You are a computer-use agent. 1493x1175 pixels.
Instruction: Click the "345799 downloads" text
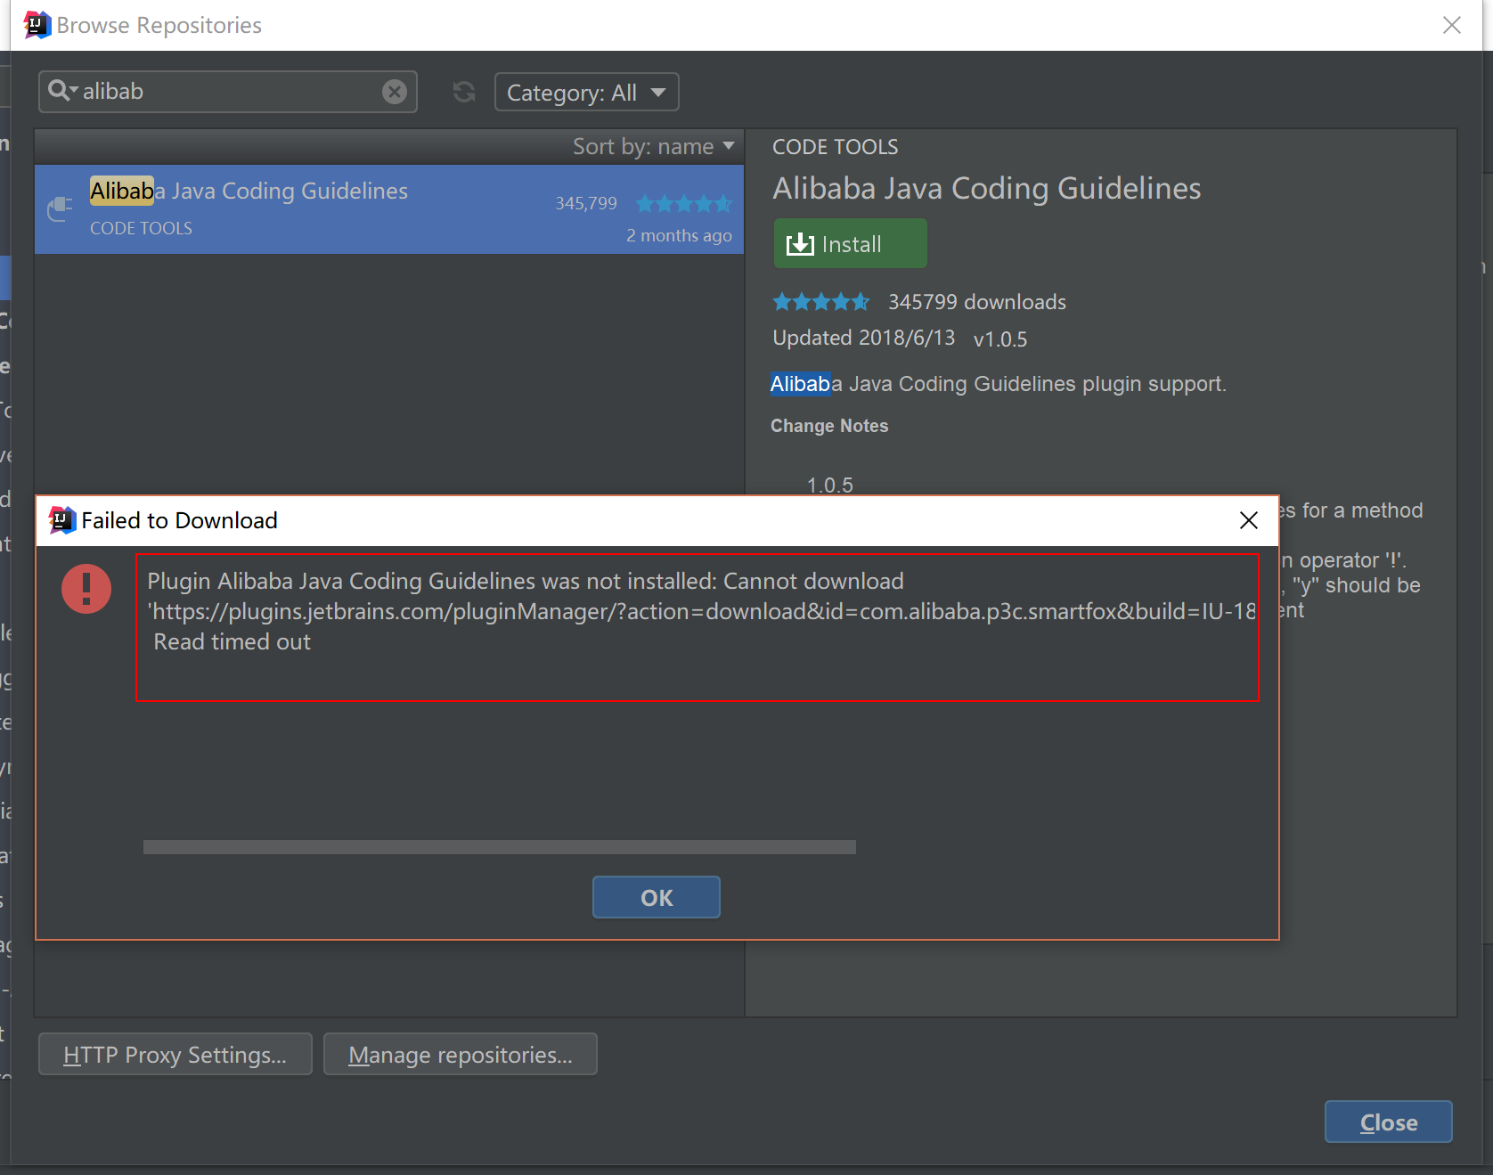tap(977, 302)
